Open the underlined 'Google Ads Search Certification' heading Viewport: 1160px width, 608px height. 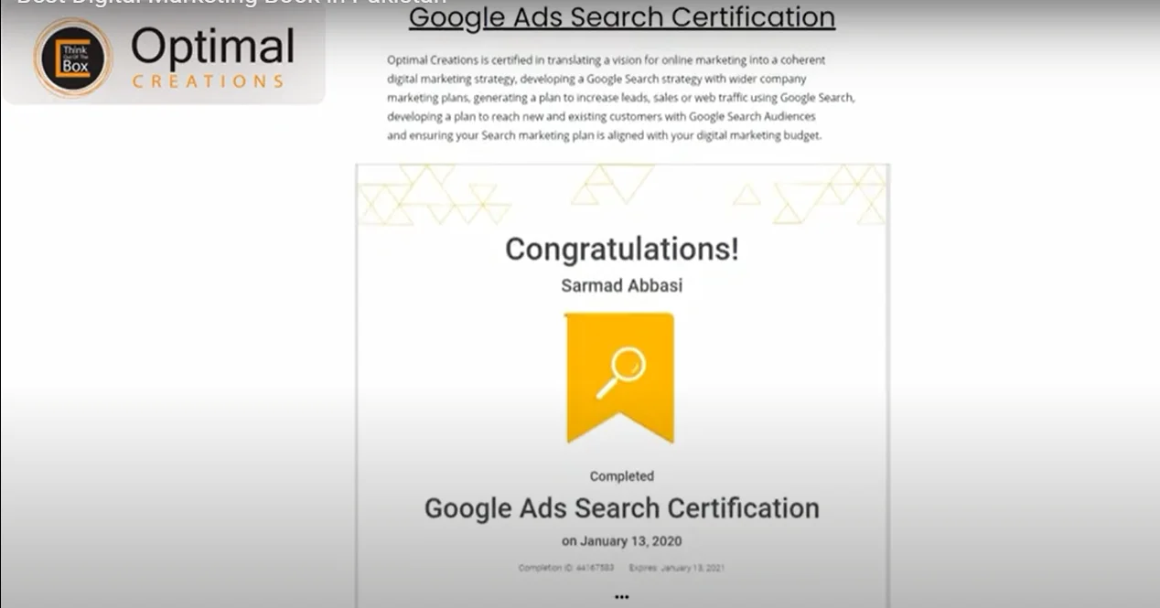tap(621, 16)
